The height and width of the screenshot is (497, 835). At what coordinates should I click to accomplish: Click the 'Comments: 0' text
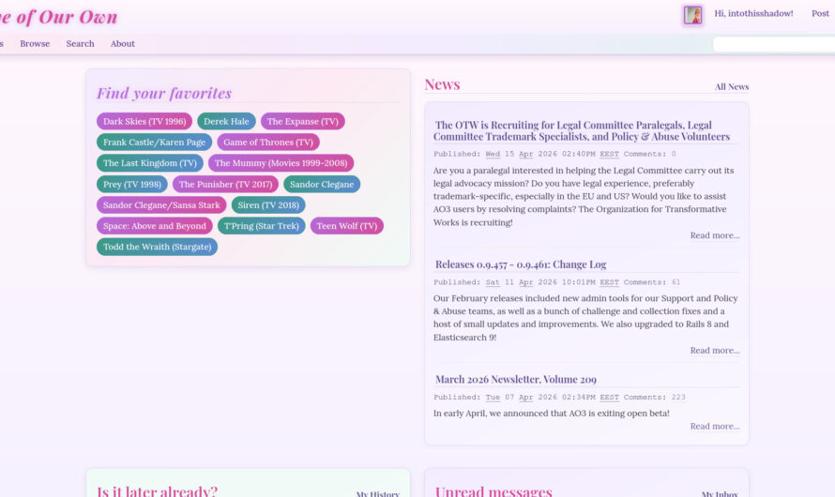pos(649,154)
